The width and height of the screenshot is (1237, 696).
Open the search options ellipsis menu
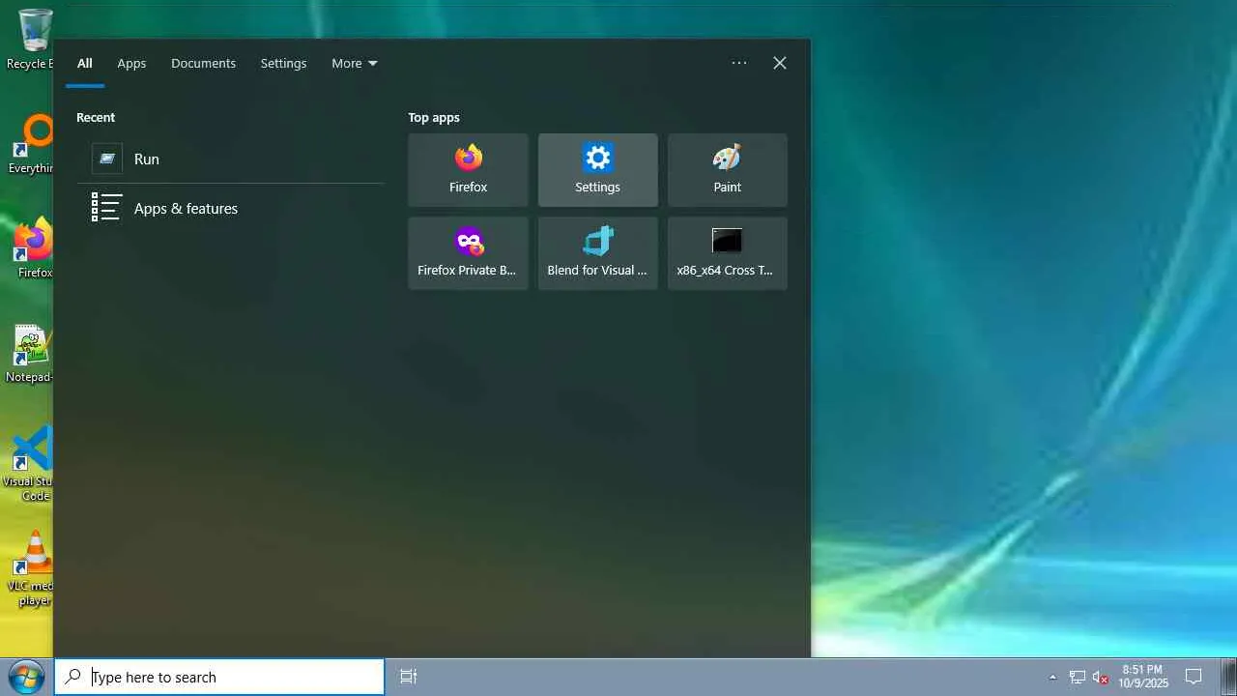point(739,63)
